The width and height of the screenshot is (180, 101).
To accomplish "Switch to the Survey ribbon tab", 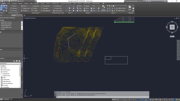I will 48,3.
